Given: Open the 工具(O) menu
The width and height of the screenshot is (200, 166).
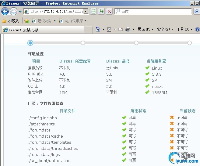Looking at the screenshot, I should tap(184, 29).
